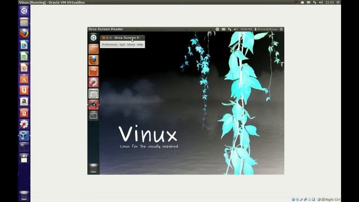Open LibreOffice Impress from host launcher
This screenshot has width=359, height=202.
coord(24,67)
